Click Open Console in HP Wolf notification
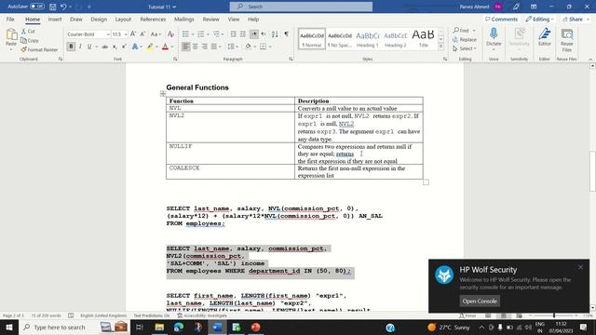Image resolution: width=596 pixels, height=335 pixels. 480,301
